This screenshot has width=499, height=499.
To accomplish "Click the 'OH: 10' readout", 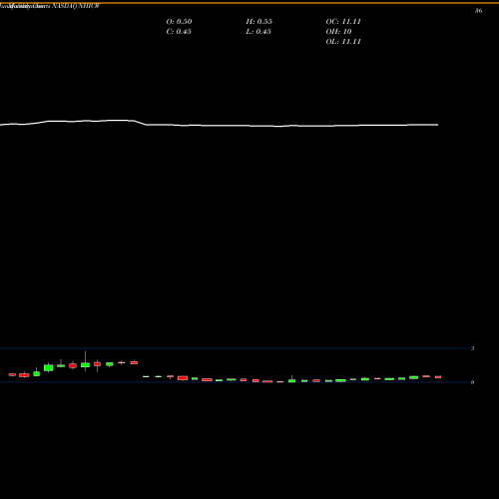I will coord(338,31).
